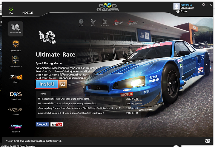Click username koreako12
215x147 pixels.
[186, 5]
